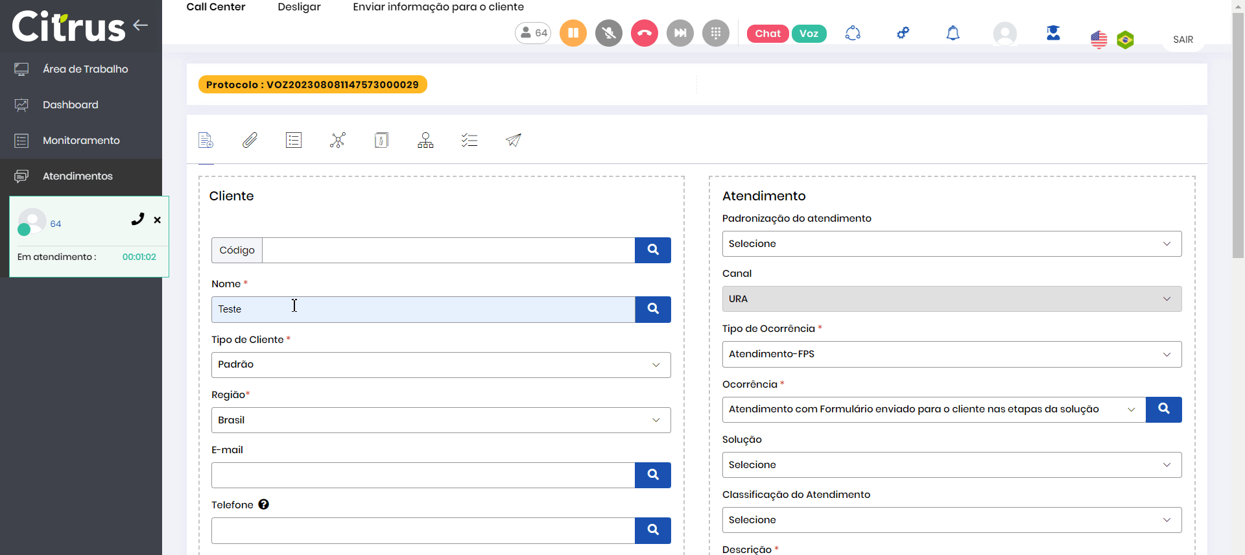1245x555 pixels.
Task: Click the hierarchy org chart tab icon
Action: pos(425,140)
